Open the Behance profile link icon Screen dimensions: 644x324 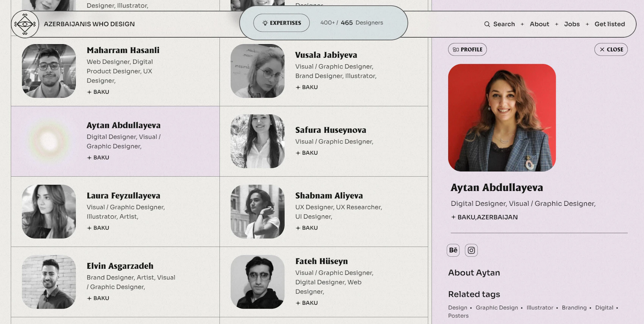click(x=453, y=250)
